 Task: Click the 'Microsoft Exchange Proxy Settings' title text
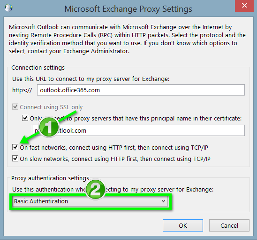pyautogui.click(x=128, y=9)
